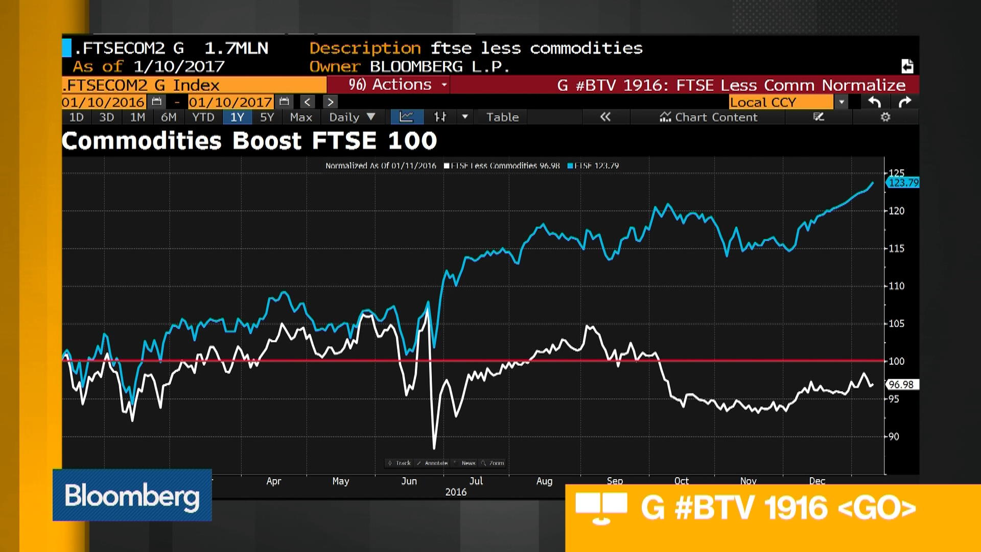Open the 96) Actions menu
Viewport: 981px width, 552px height.
(398, 84)
